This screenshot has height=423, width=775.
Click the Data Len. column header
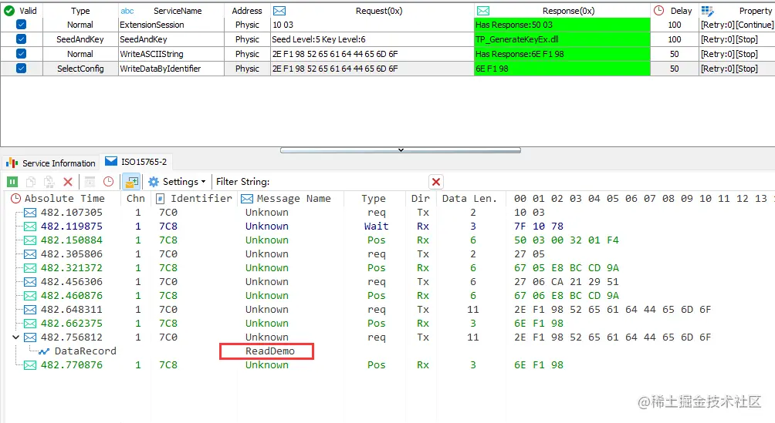[469, 199]
